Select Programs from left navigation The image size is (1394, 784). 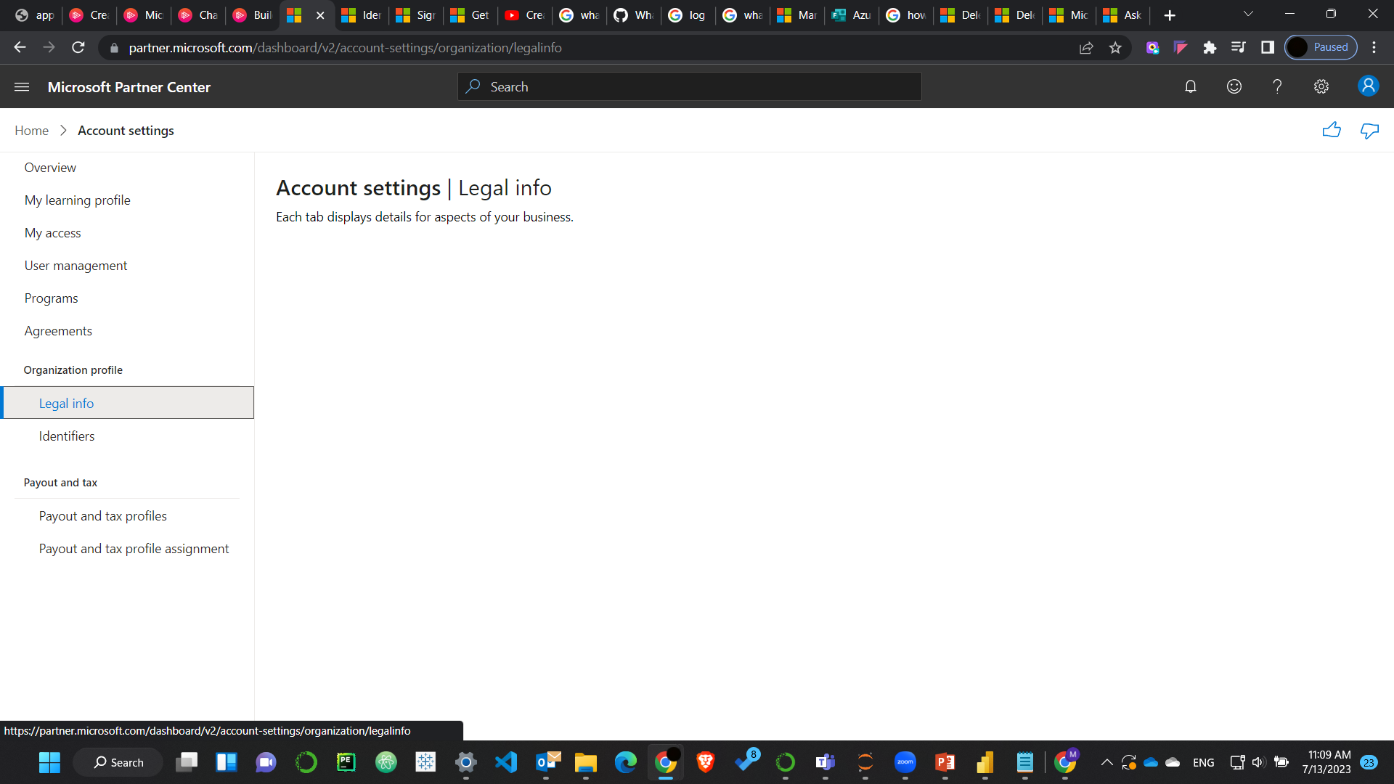click(52, 298)
